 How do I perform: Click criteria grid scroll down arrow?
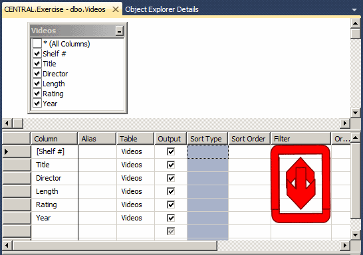pyautogui.click(x=356, y=235)
